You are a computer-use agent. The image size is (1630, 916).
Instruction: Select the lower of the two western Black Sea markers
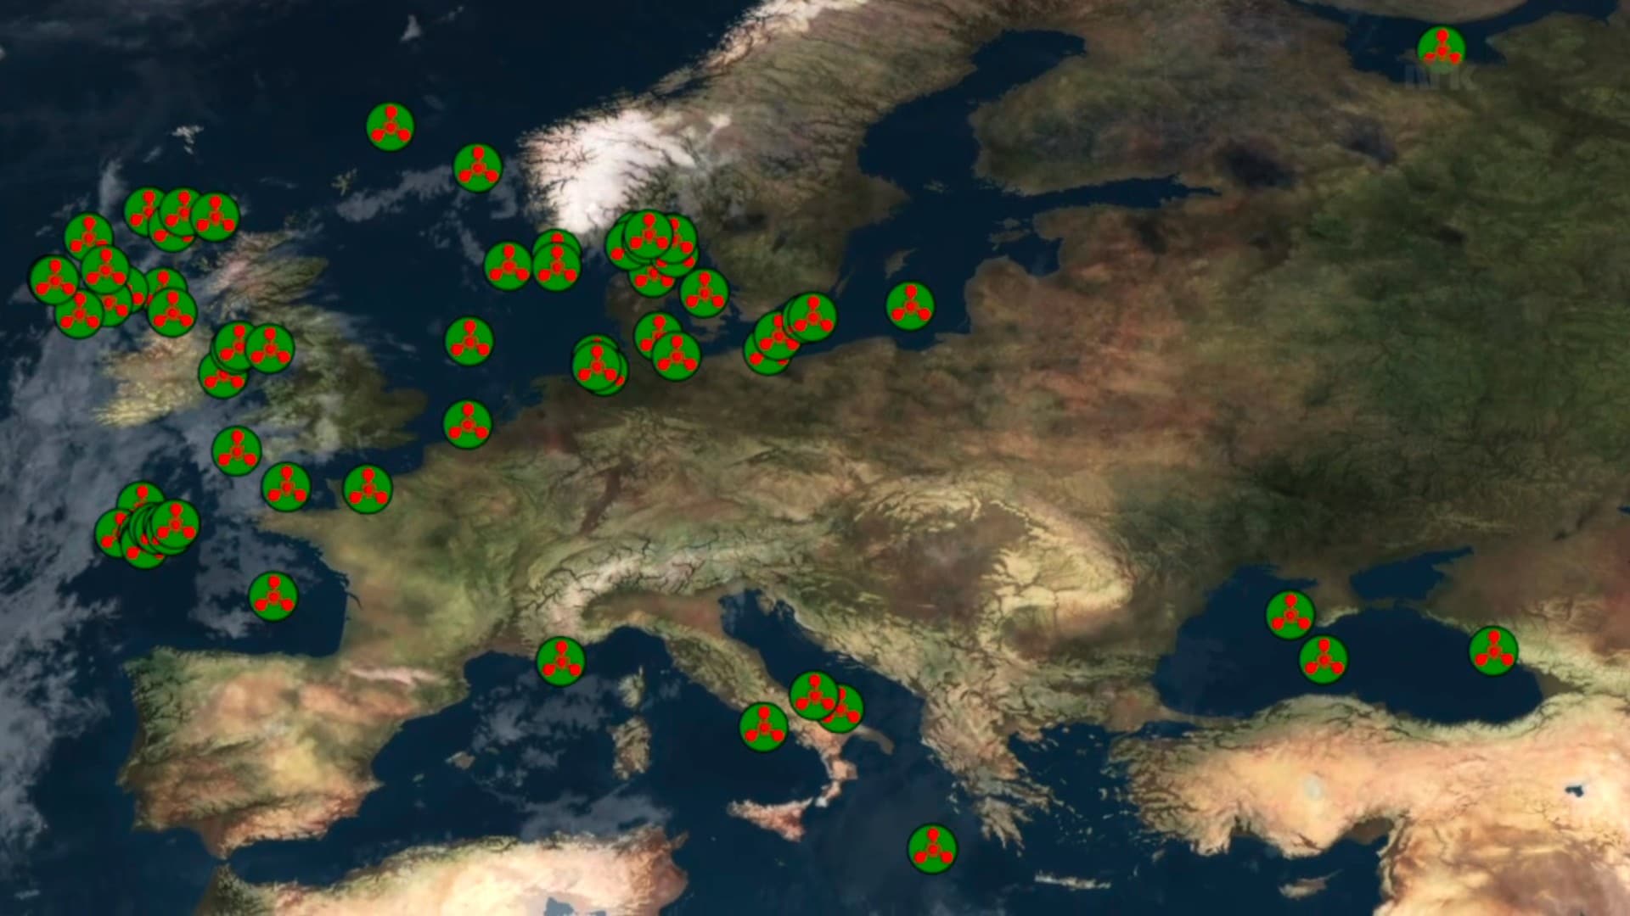point(1323,659)
